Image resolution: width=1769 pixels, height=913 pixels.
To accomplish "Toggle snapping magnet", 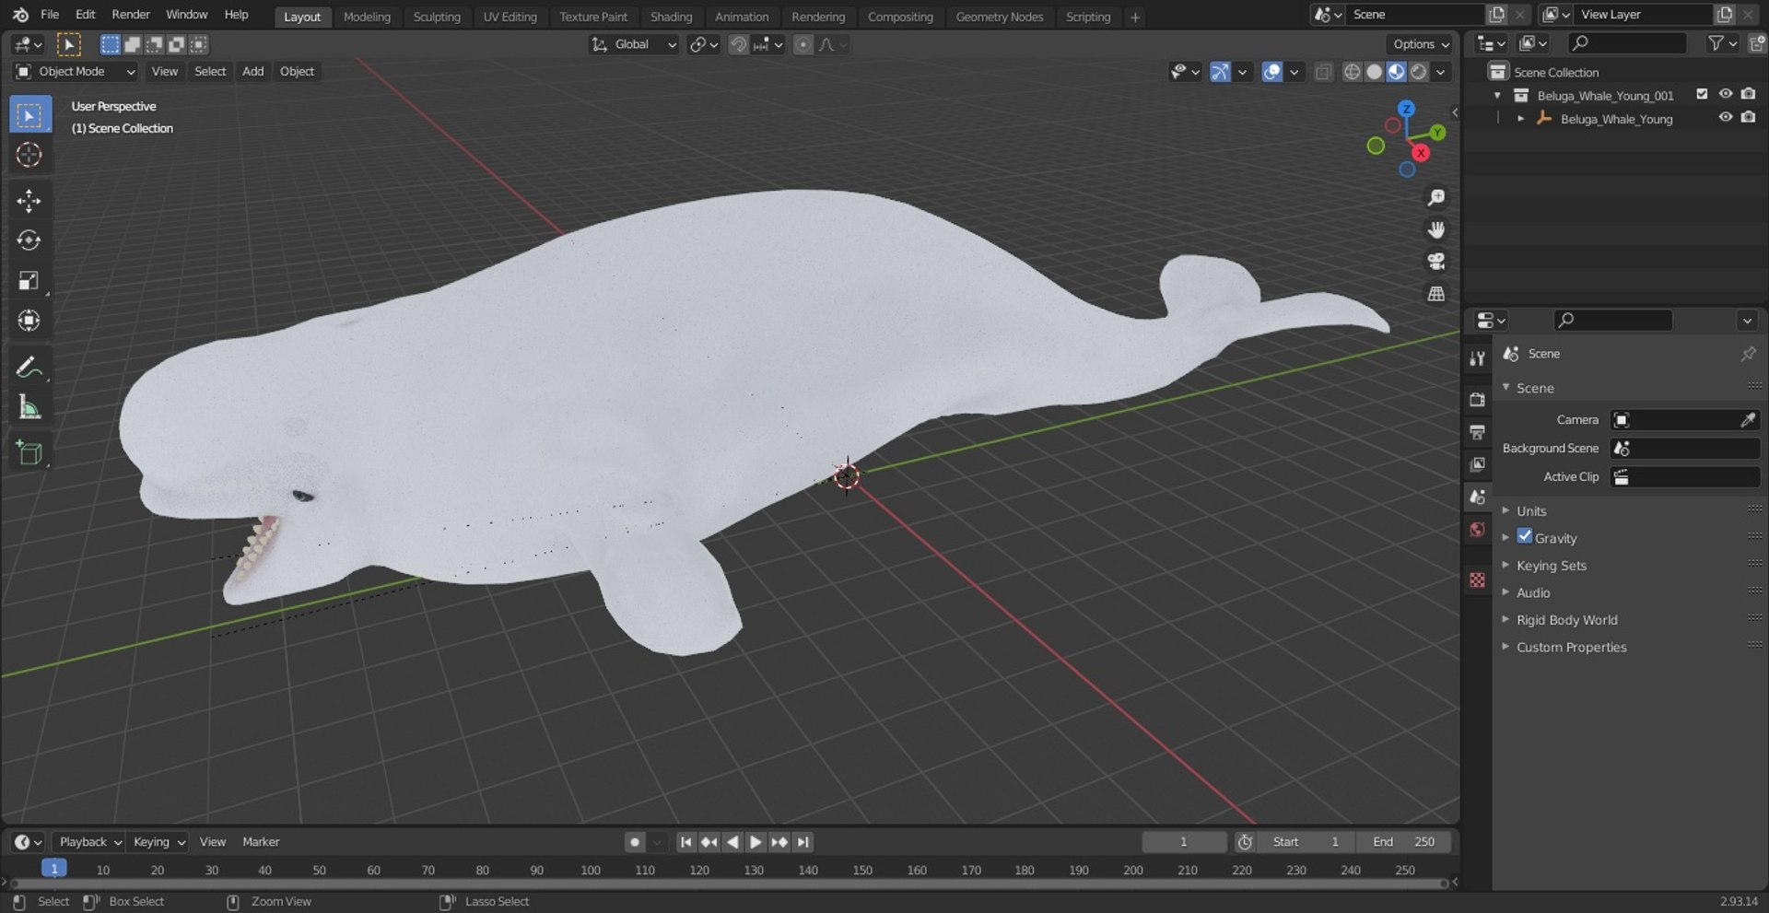I will 738,44.
